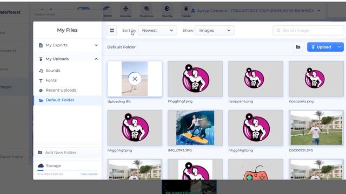Open the Sort by Newest dropdown
The height and width of the screenshot is (194, 346).
[x=157, y=30]
